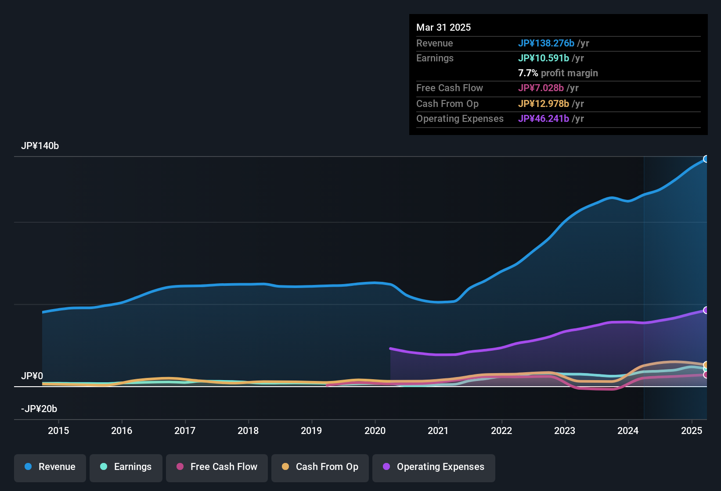Click the Operating Expenses endpoint marker
Viewport: 721px width, 491px height.
tap(706, 310)
